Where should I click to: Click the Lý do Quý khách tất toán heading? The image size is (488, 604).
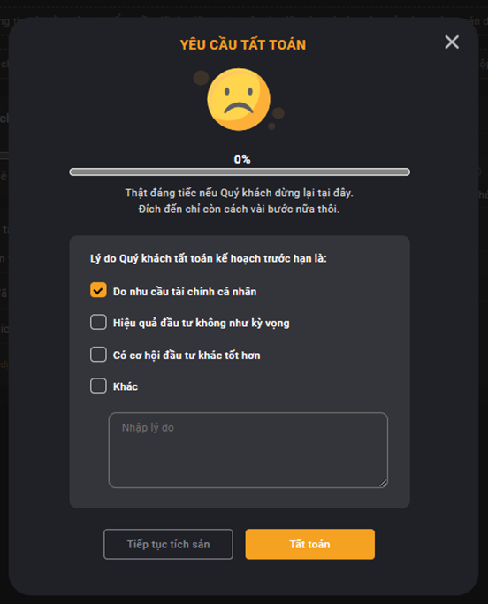pyautogui.click(x=209, y=258)
